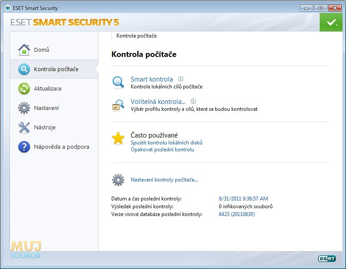346x269 pixels.
Task: Open the green protection status checkmark dropdown
Action: 331,22
